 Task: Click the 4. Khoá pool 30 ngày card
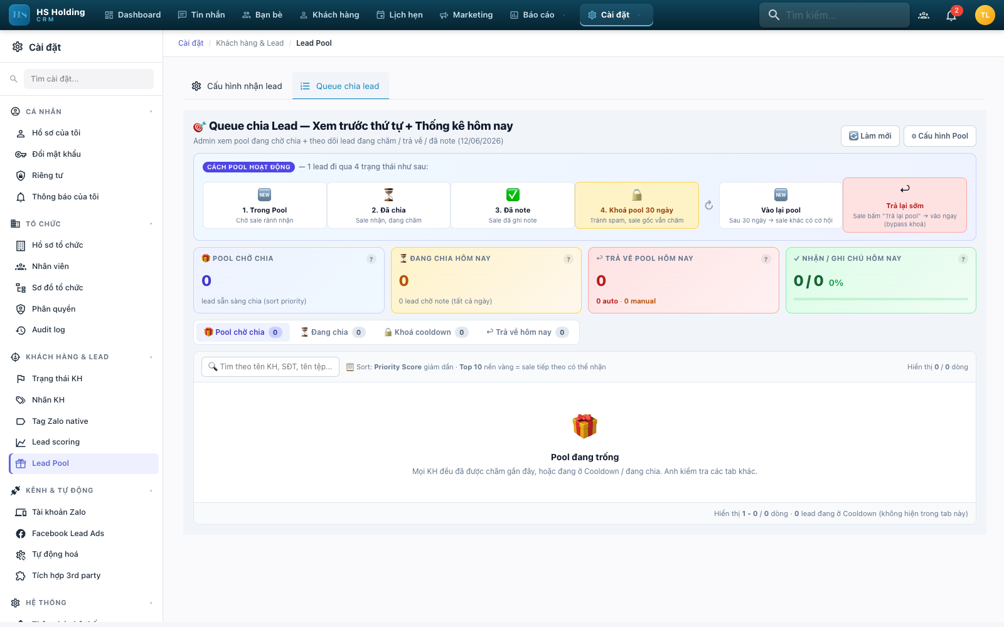tap(637, 205)
